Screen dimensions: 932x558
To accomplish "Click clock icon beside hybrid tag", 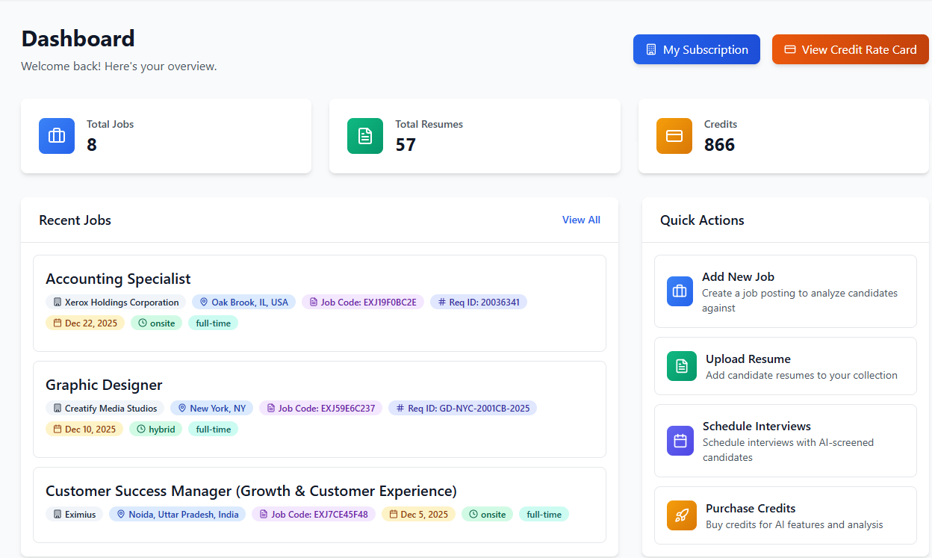I will point(141,430).
